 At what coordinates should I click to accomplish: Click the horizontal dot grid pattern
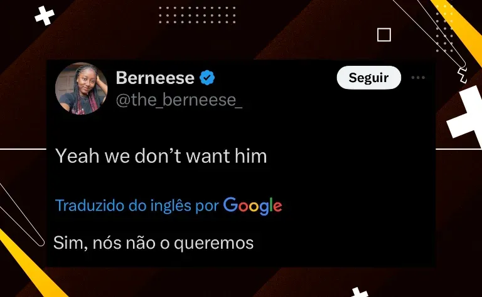tap(197, 15)
